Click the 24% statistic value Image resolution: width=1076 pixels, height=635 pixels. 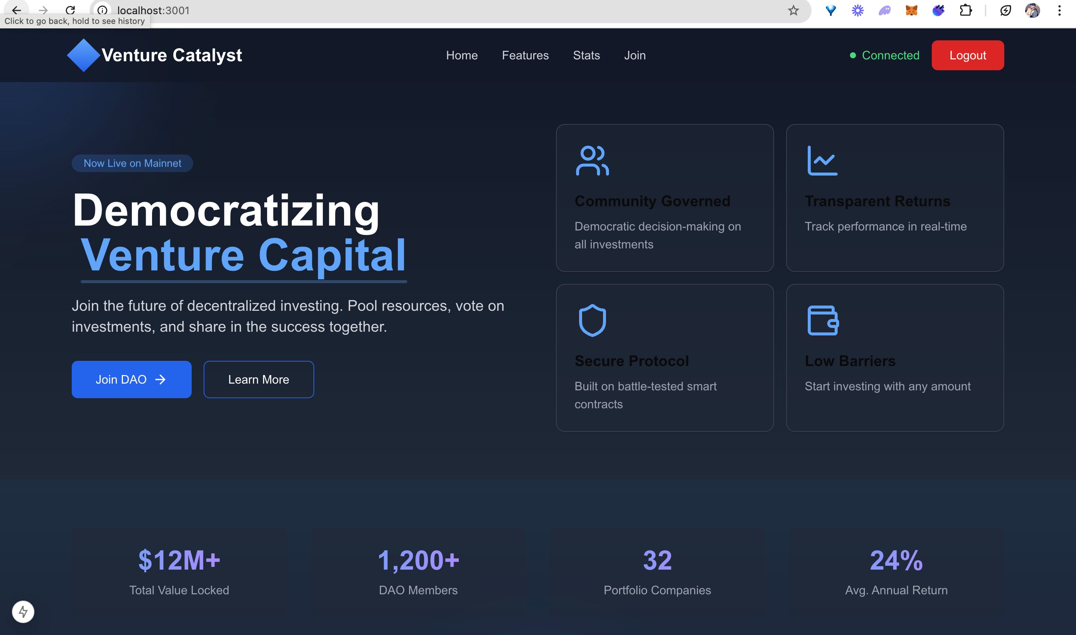[896, 560]
